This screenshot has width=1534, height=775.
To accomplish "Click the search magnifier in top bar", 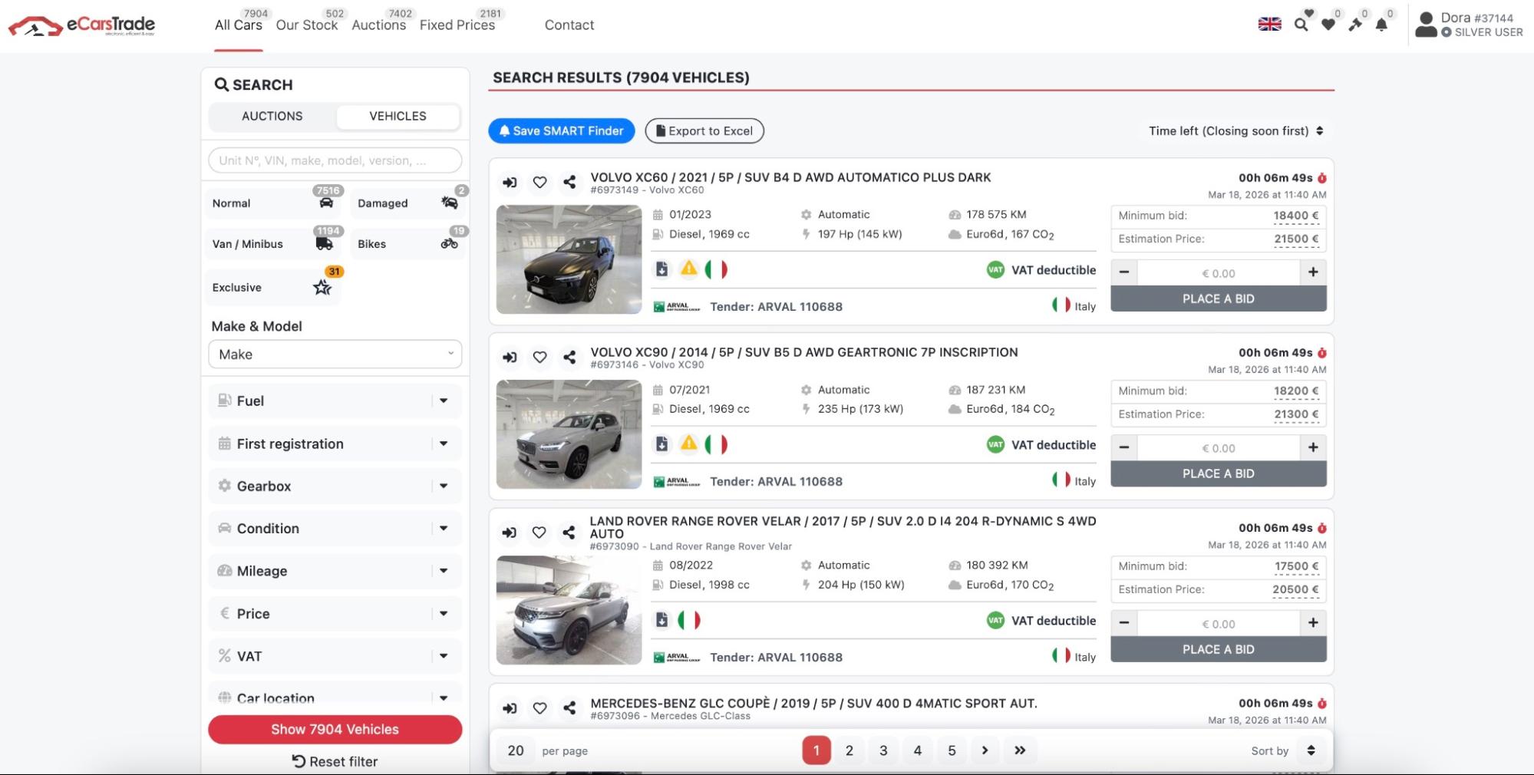I will click(x=1301, y=25).
